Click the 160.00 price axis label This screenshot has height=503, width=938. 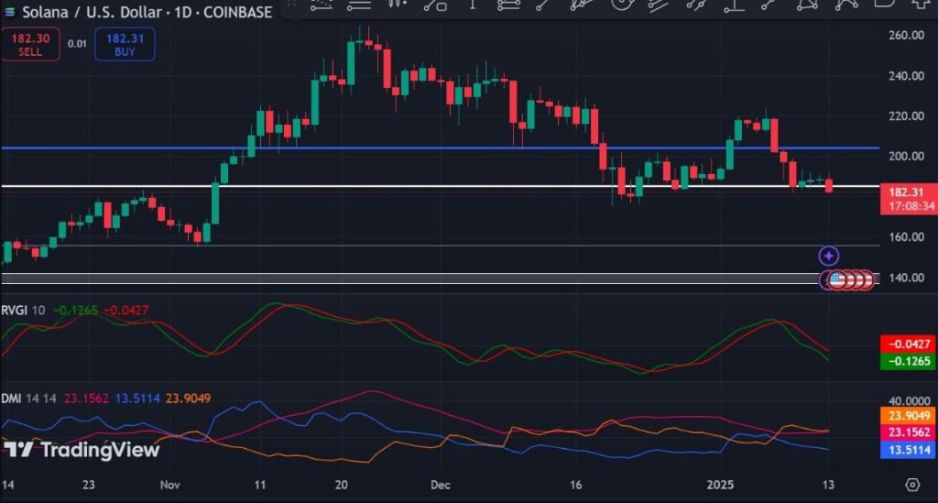[906, 237]
